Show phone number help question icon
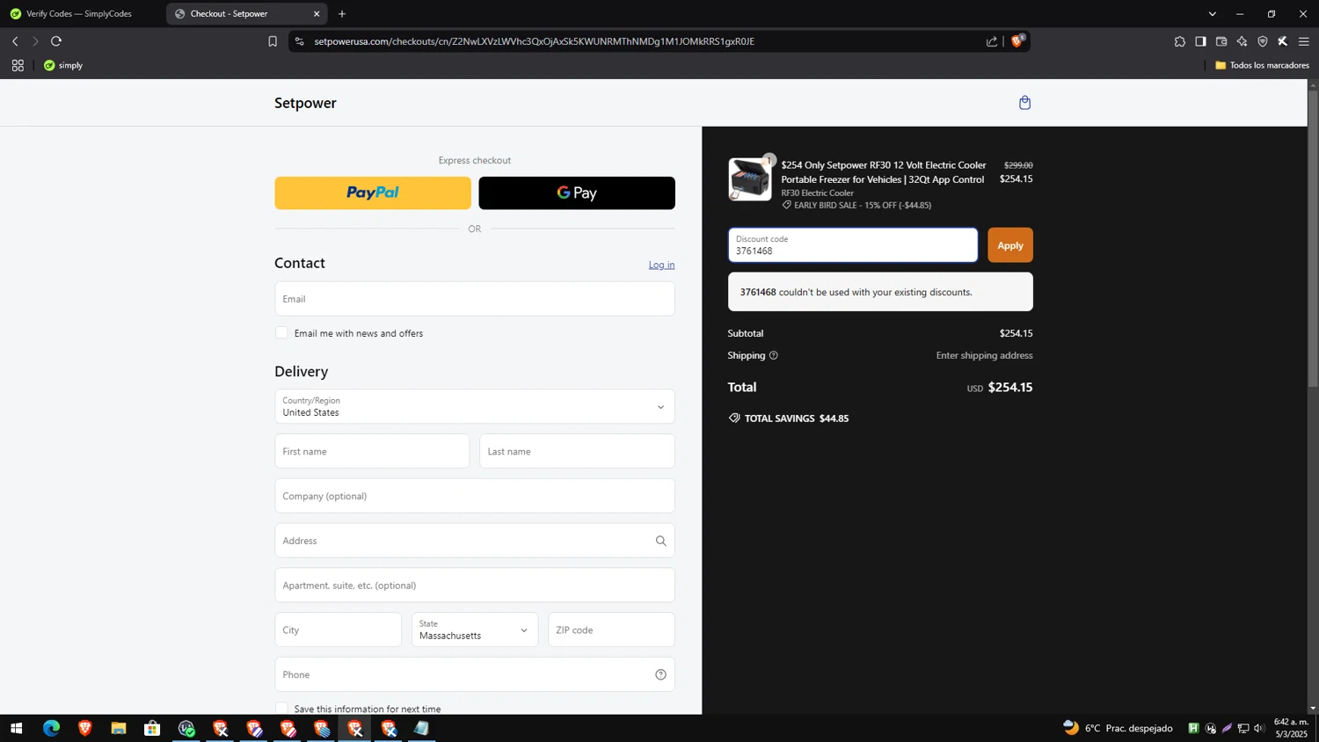The image size is (1319, 742). point(660,674)
